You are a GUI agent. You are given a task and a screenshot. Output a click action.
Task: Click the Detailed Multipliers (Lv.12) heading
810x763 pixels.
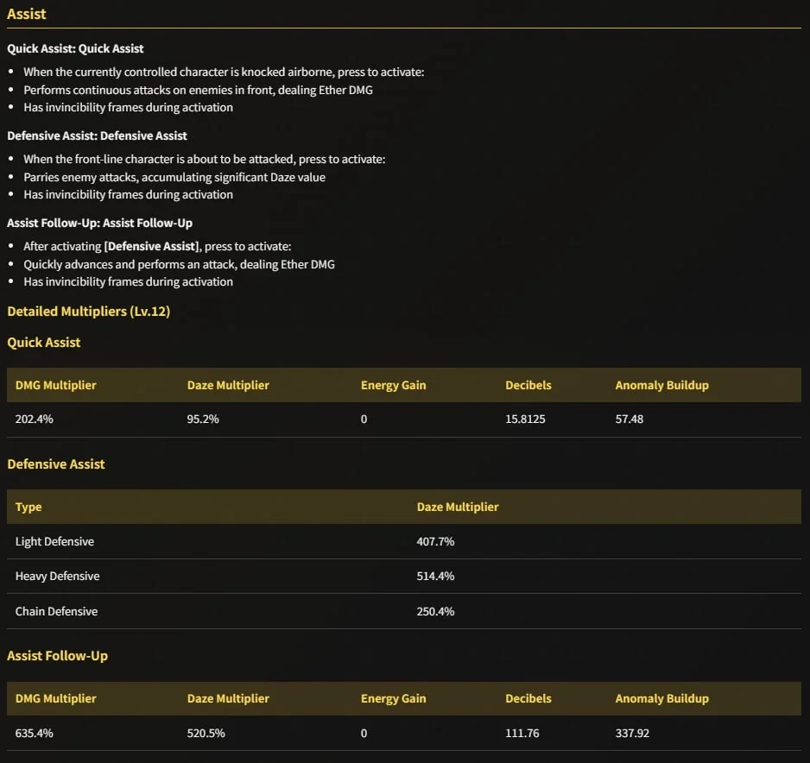(x=88, y=312)
